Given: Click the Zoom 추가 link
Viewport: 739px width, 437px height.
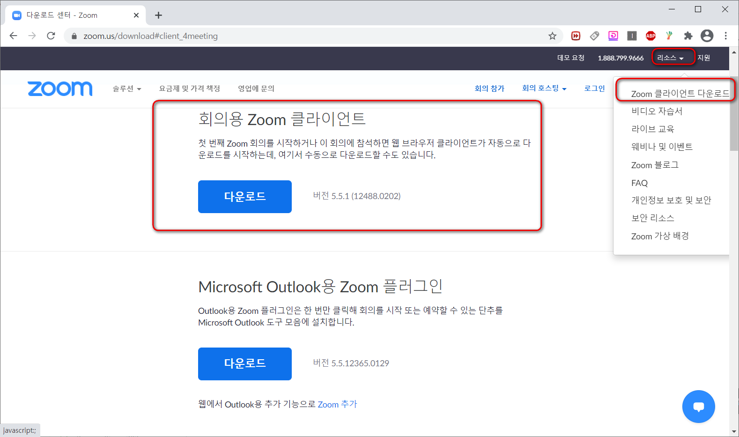Looking at the screenshot, I should 337,404.
